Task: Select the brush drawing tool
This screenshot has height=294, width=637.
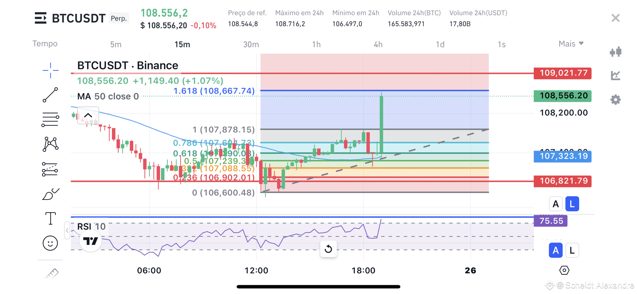Action: coord(50,194)
